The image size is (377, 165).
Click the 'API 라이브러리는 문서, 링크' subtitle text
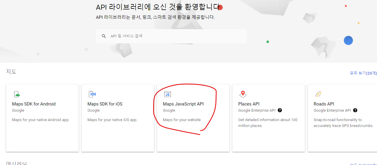point(155,17)
